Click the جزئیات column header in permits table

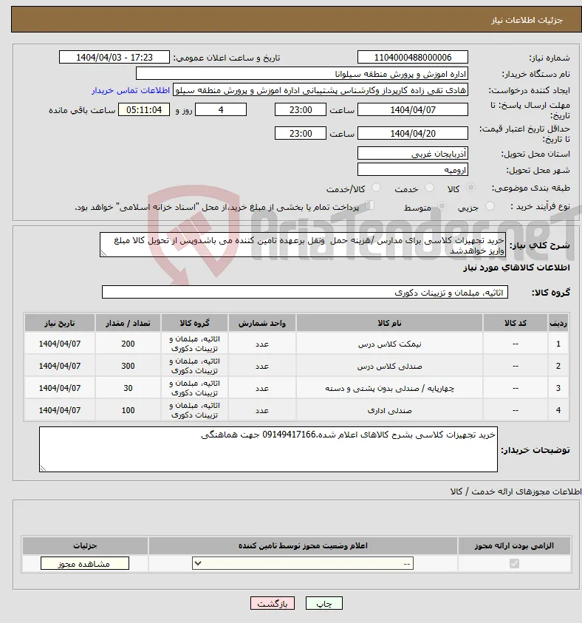tap(85, 546)
